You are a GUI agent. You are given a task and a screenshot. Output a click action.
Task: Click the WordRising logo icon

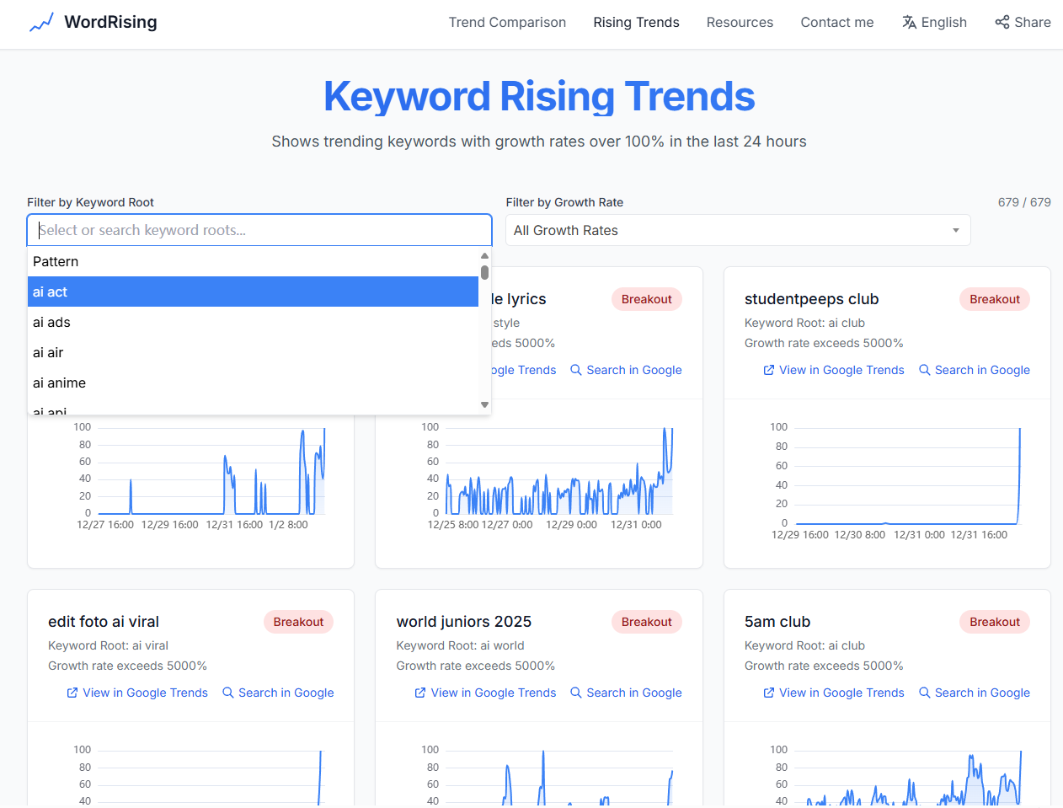tap(41, 23)
